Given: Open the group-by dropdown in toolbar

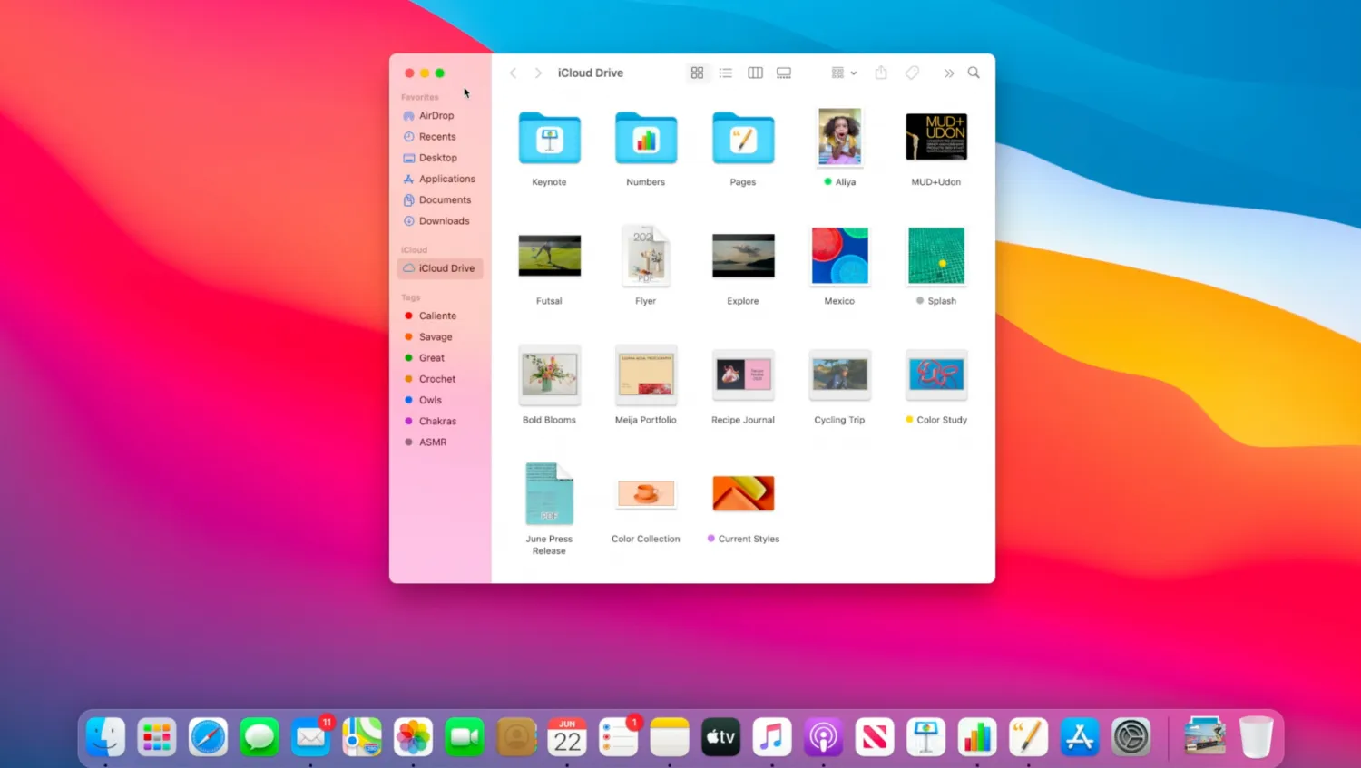Looking at the screenshot, I should click(843, 73).
